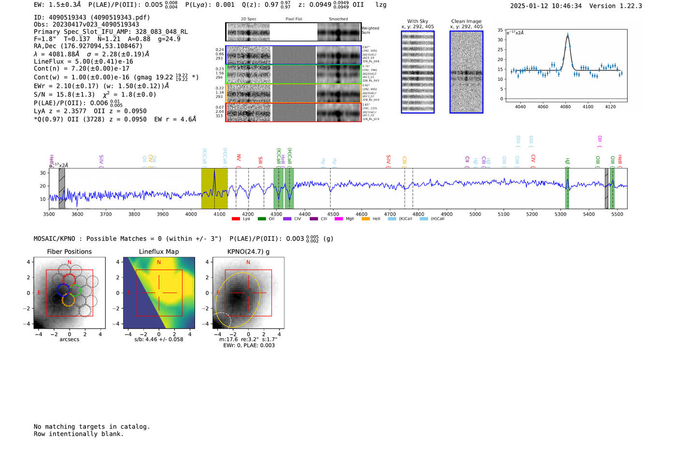Open the KPNO(24.7) g image
This screenshot has width=676, height=460.
[248, 293]
